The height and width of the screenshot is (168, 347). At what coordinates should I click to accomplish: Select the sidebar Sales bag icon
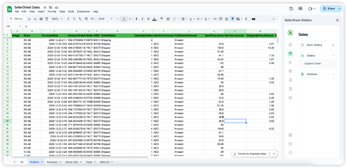point(290,53)
